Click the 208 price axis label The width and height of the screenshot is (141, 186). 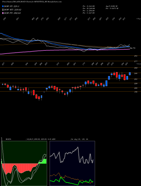(x=136, y=88)
